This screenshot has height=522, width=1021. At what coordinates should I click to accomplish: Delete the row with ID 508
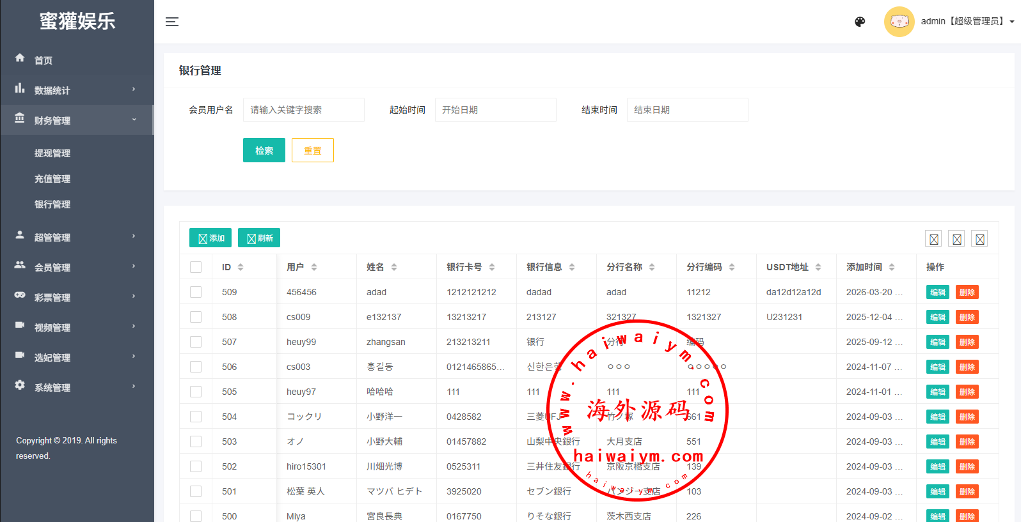pos(967,317)
